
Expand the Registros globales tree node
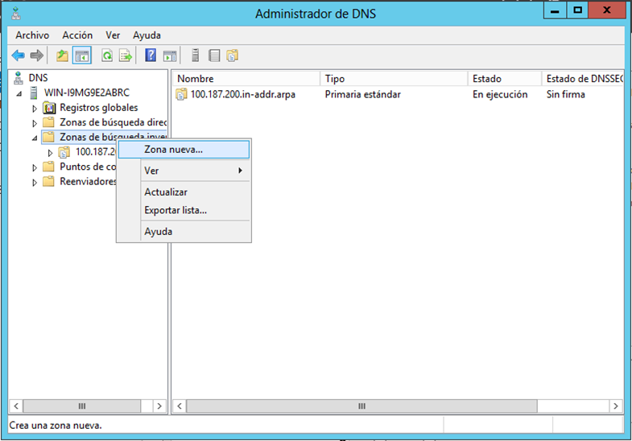click(35, 108)
